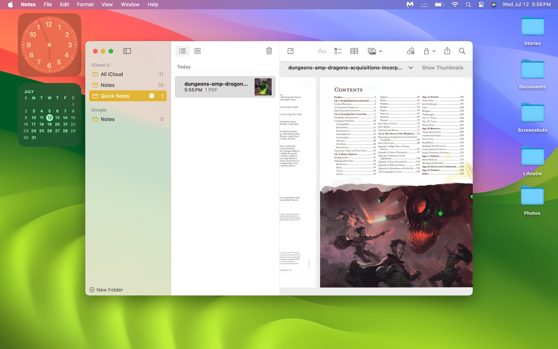Open the Window menu

coord(130,4)
